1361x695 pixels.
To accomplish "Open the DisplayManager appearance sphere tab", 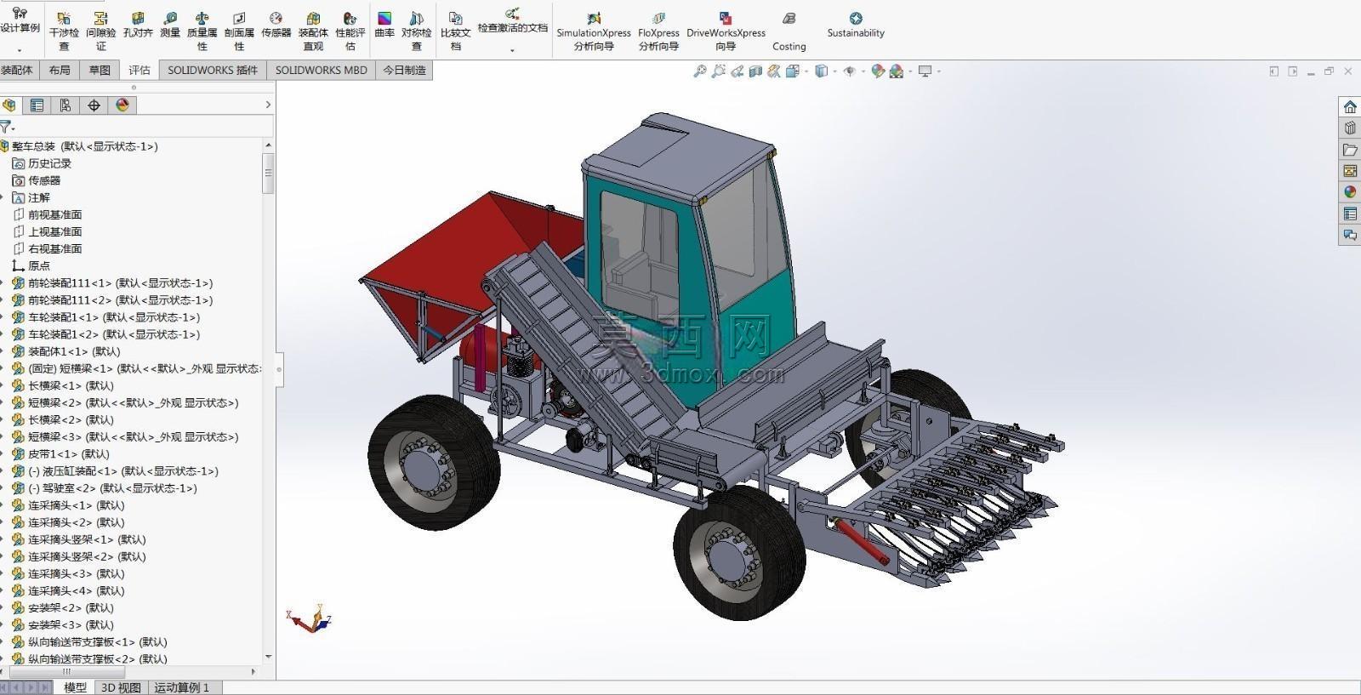I will click(x=122, y=105).
